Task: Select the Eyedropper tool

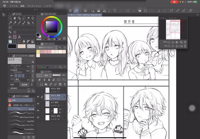Action: coord(19,23)
